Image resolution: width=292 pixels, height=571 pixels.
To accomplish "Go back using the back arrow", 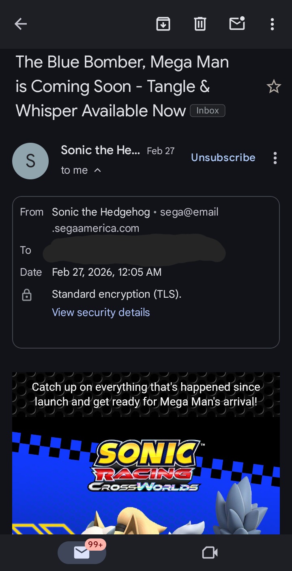I will click(21, 24).
